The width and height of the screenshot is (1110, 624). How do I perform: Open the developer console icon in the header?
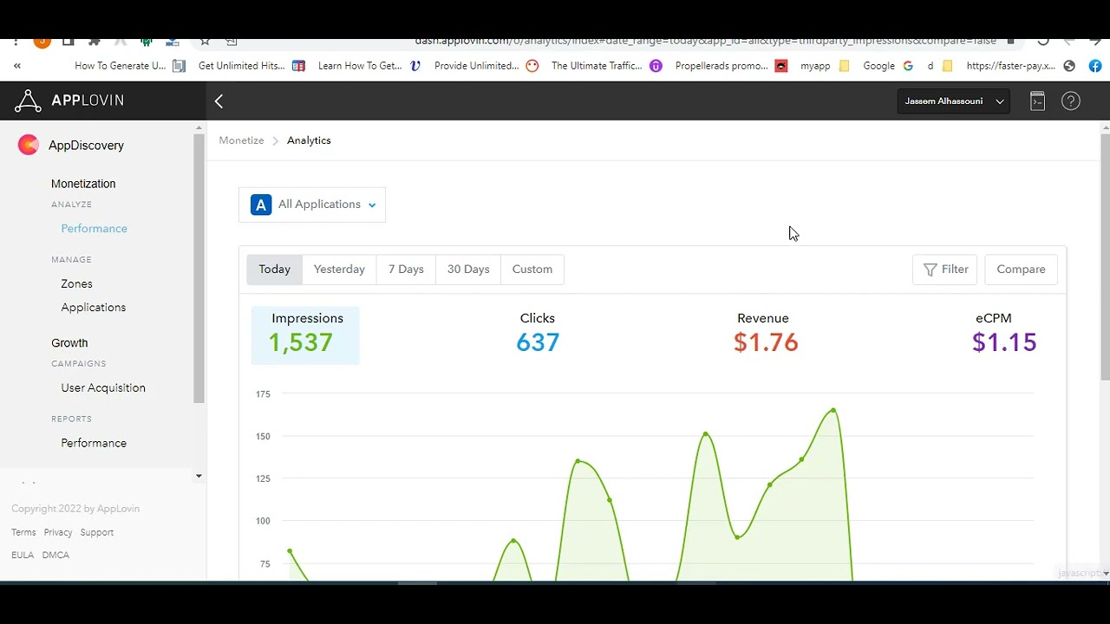pyautogui.click(x=1037, y=101)
